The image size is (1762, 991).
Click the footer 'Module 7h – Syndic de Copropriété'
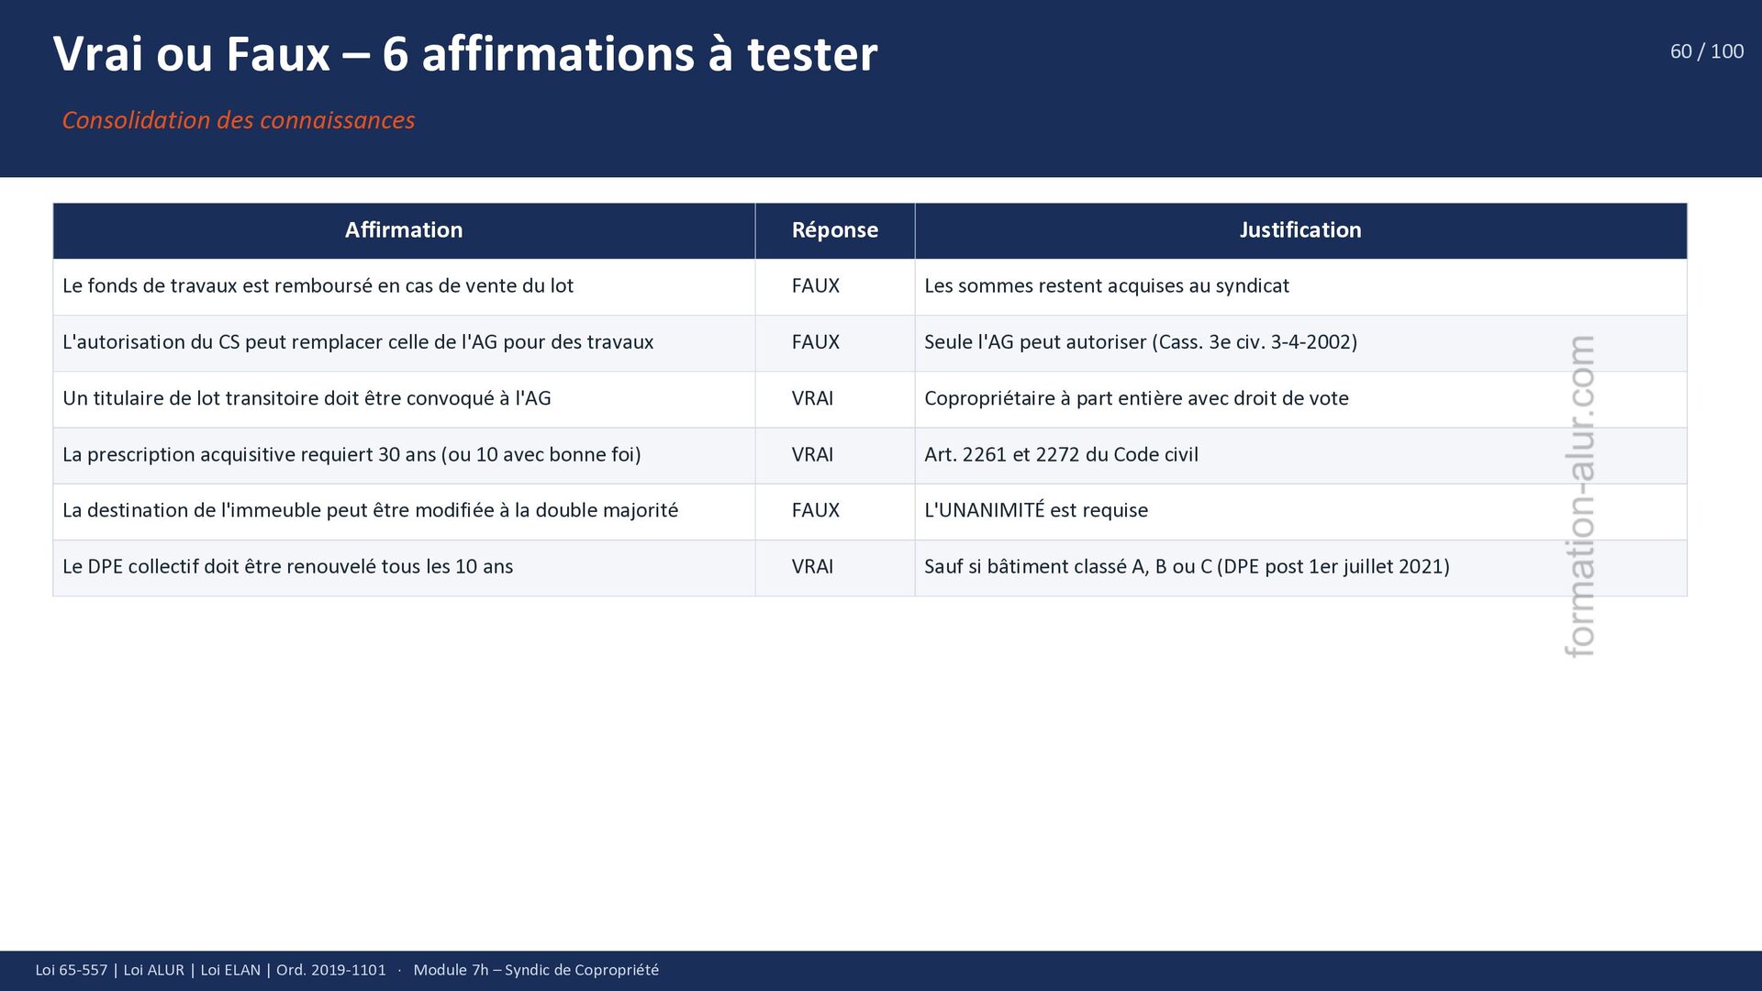536,970
